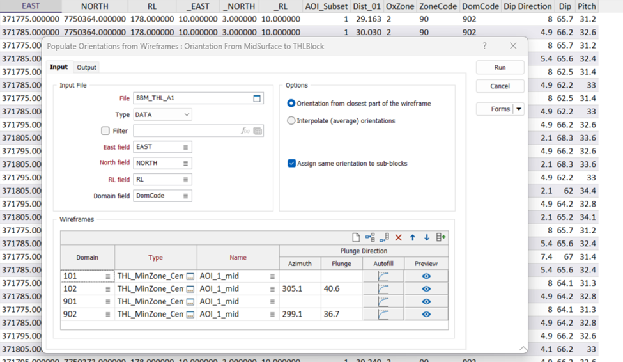Select the Input tab

click(59, 67)
